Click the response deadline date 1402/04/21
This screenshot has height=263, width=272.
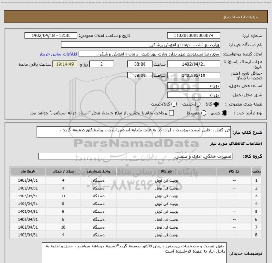194,64
